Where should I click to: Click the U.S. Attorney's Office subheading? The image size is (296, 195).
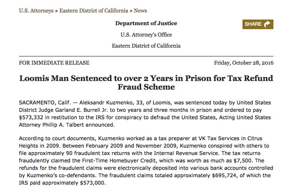pos(146,35)
